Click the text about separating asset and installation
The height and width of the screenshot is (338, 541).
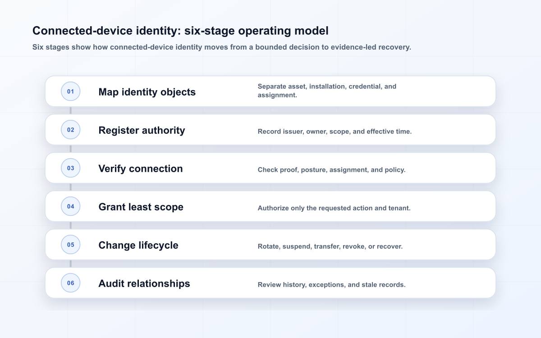coord(327,91)
